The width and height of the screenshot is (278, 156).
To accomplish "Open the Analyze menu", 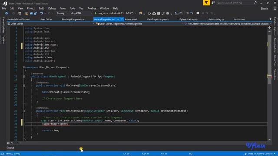I will 92,8.
